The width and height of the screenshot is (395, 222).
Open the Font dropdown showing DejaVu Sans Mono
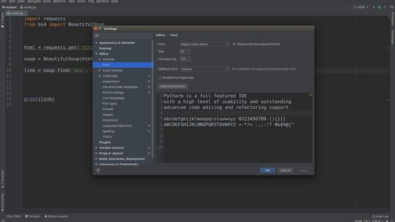coord(204,44)
